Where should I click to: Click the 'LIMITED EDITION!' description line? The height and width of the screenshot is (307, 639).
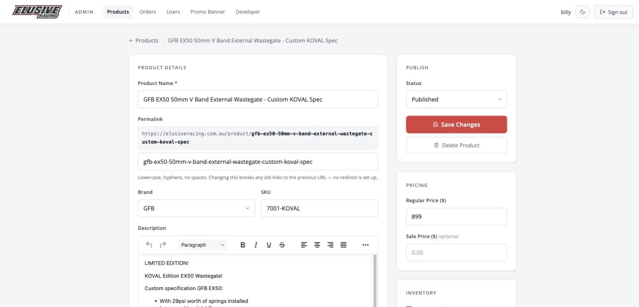[x=166, y=263]
